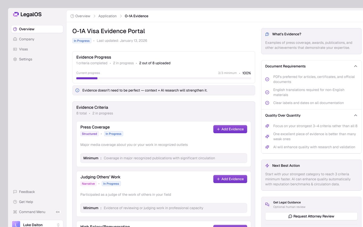Open Overview in the sidebar
Screen dimensions: 363x227
pos(37,29)
